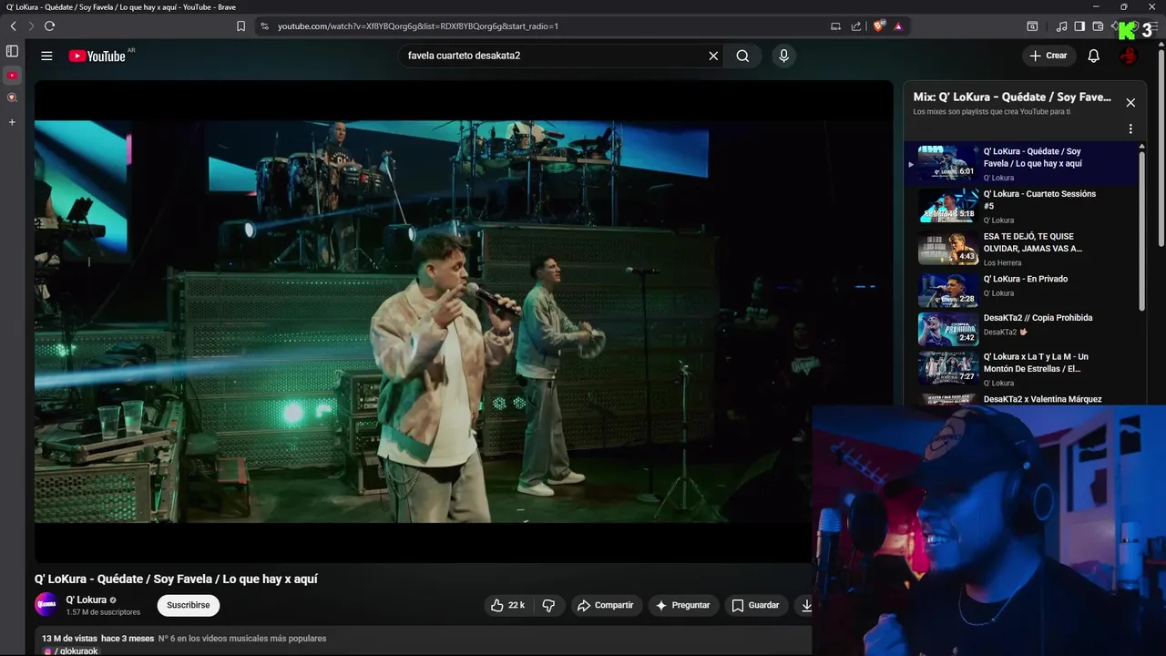1166x656 pixels.
Task: Click the Crear button
Action: click(x=1048, y=56)
